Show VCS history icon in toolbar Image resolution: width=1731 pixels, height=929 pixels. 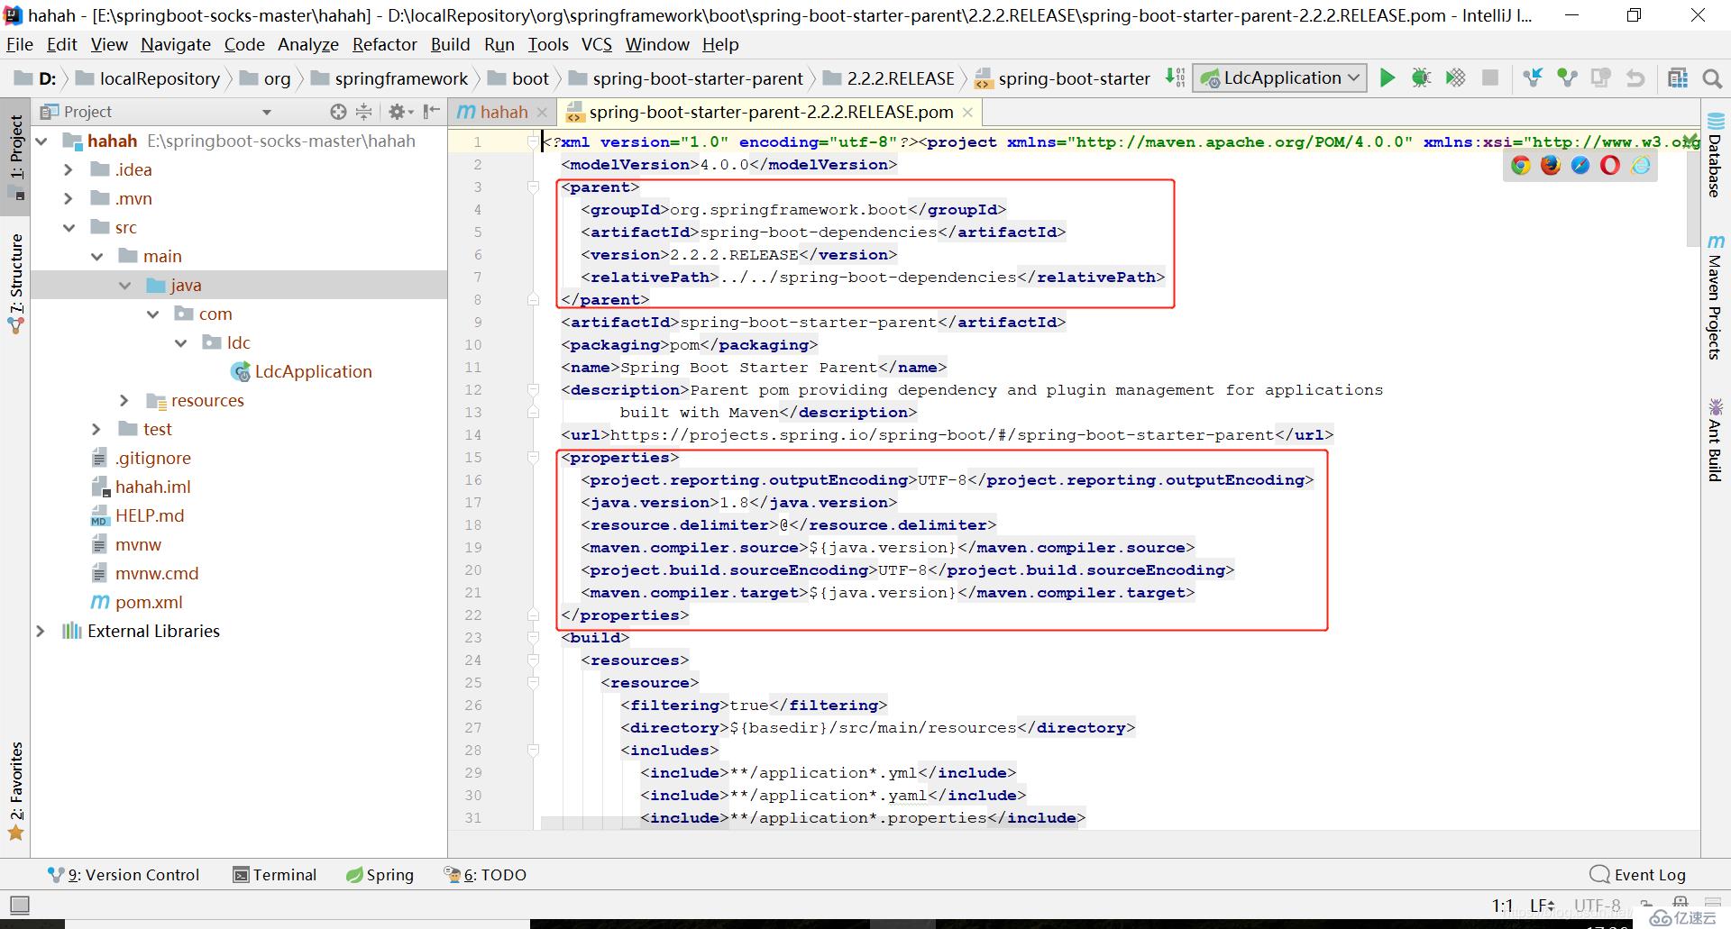[1601, 78]
